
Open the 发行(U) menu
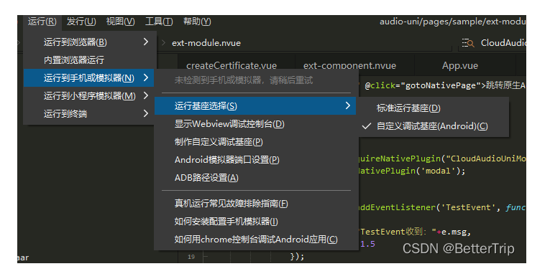click(81, 22)
